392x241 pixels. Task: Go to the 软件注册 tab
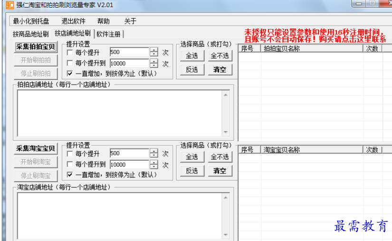click(108, 34)
